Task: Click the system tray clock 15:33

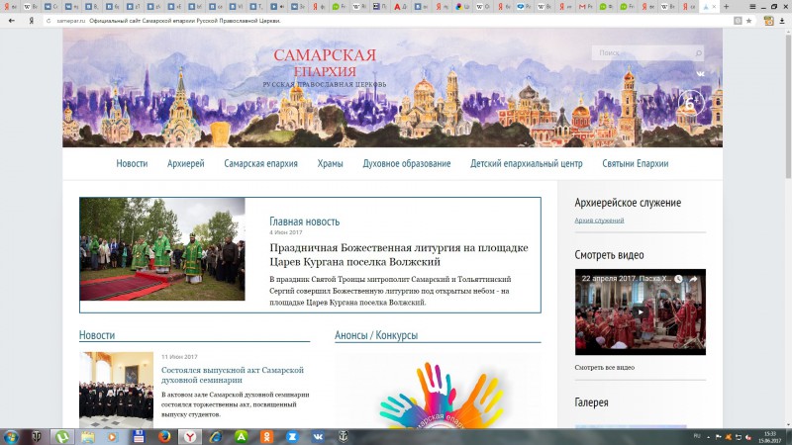Action: click(x=770, y=437)
